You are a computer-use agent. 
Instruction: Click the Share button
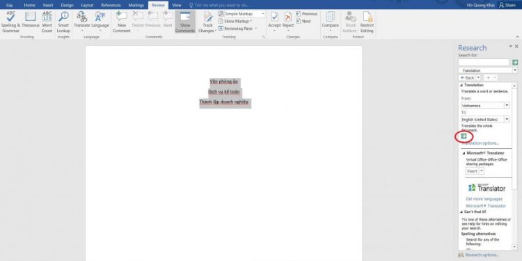coord(507,6)
